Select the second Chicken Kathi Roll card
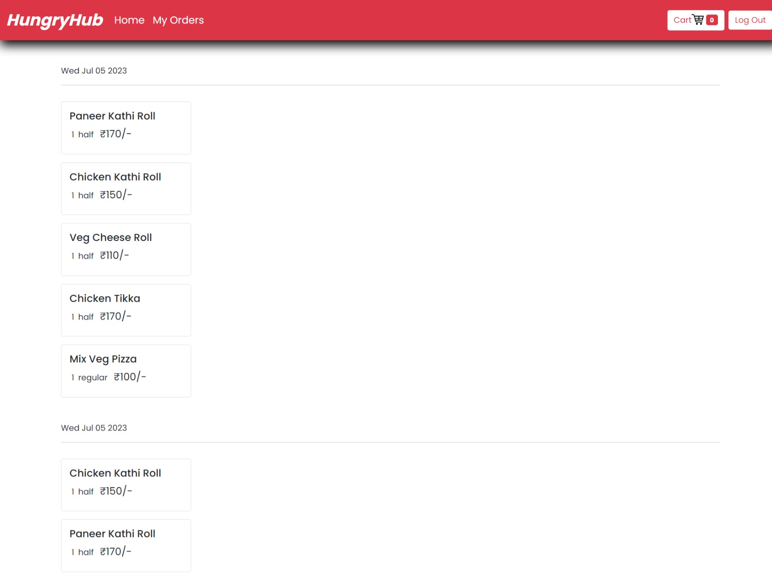 [125, 484]
